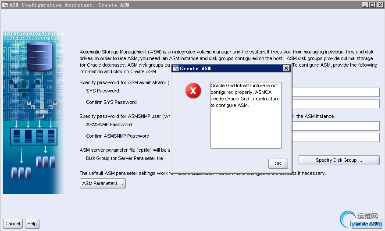Open Help for ASM configuration
385x231 pixels.
[32, 224]
